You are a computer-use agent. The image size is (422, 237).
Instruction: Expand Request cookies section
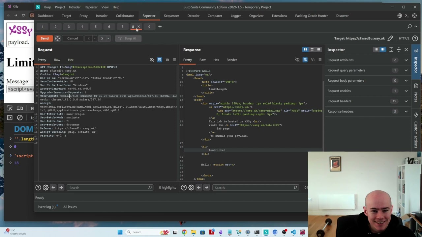pos(368,91)
